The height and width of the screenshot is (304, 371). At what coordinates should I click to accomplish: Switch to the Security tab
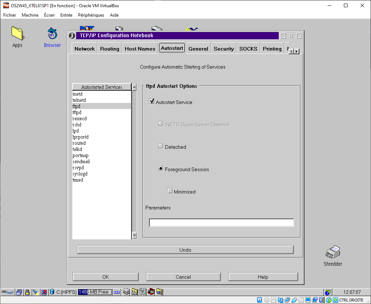tap(223, 49)
